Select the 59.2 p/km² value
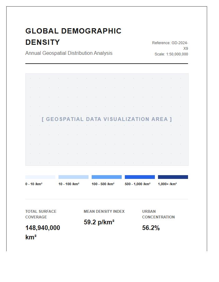Image resolution: width=219 pixels, height=282 pixels. coord(99,222)
